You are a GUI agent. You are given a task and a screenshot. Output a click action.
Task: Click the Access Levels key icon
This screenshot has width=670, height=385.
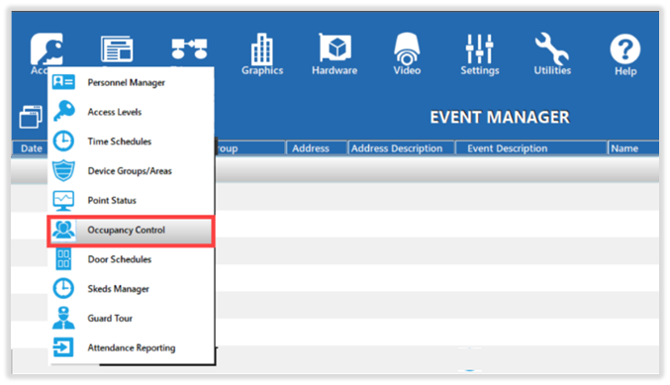pos(64,111)
